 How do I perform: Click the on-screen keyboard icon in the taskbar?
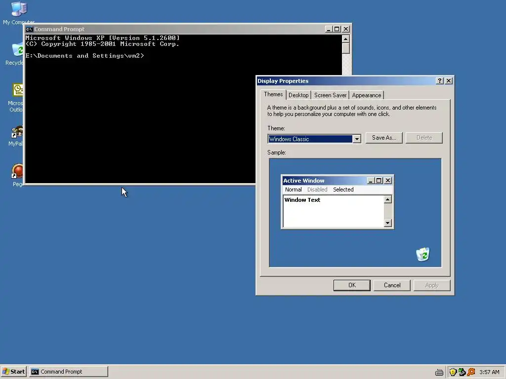point(439,372)
